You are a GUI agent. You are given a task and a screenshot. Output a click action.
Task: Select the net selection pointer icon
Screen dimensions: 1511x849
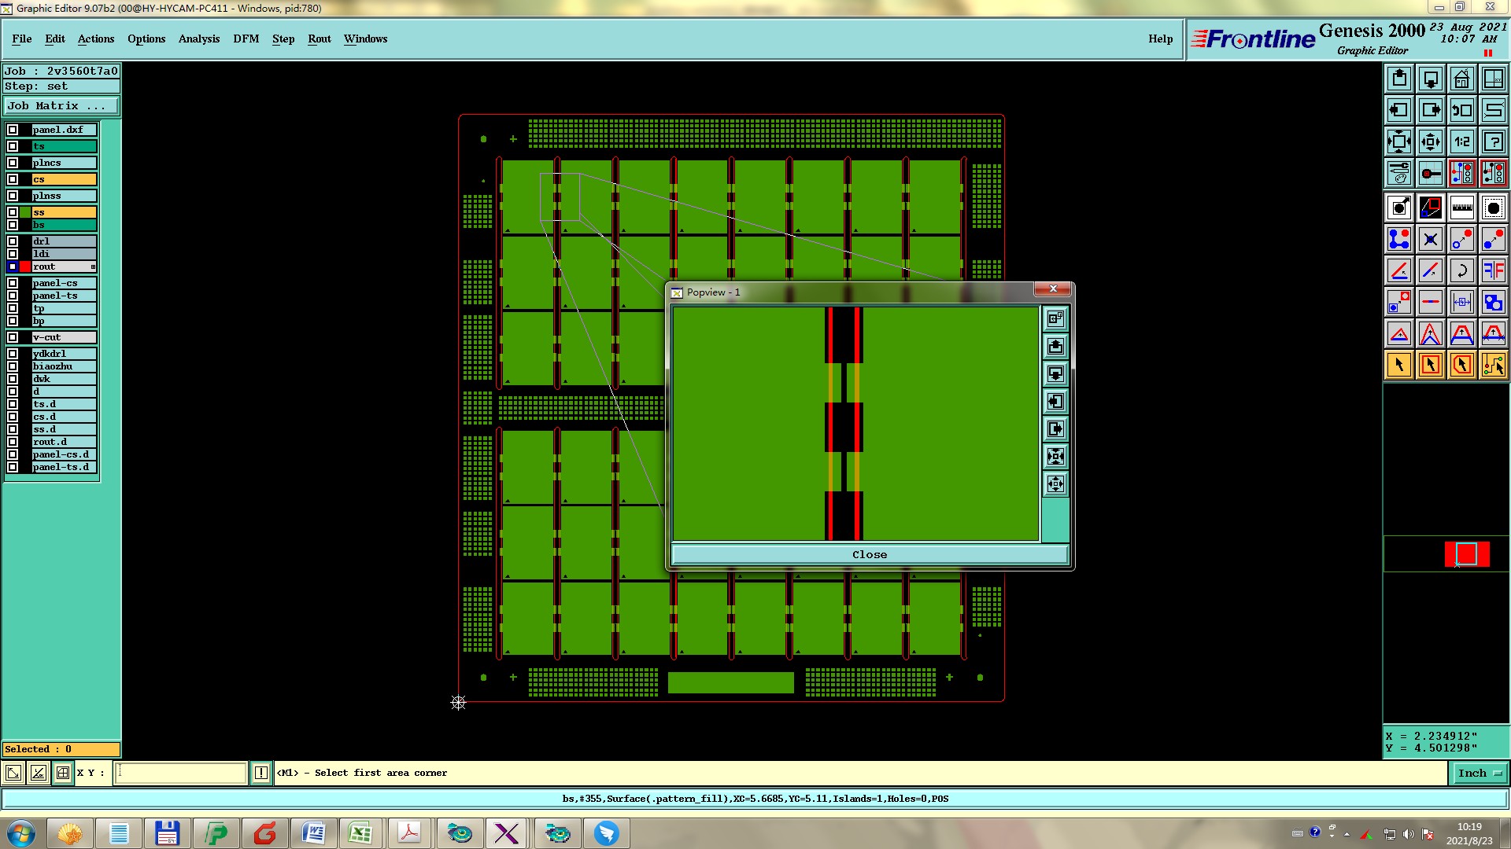[1493, 365]
